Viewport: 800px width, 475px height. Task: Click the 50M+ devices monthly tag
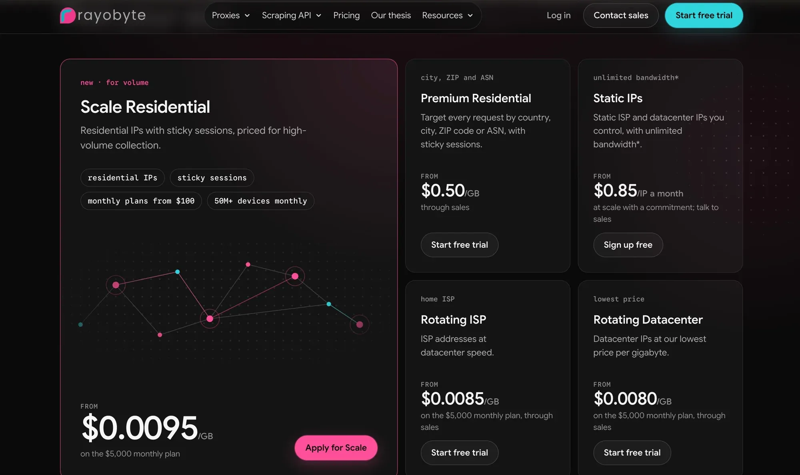(261, 201)
